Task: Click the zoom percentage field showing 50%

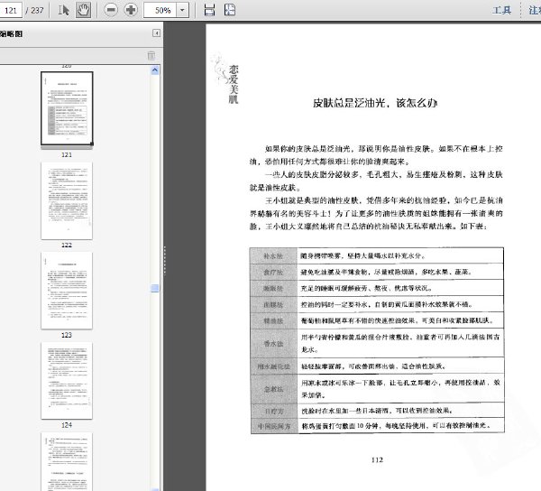Action: (160, 10)
